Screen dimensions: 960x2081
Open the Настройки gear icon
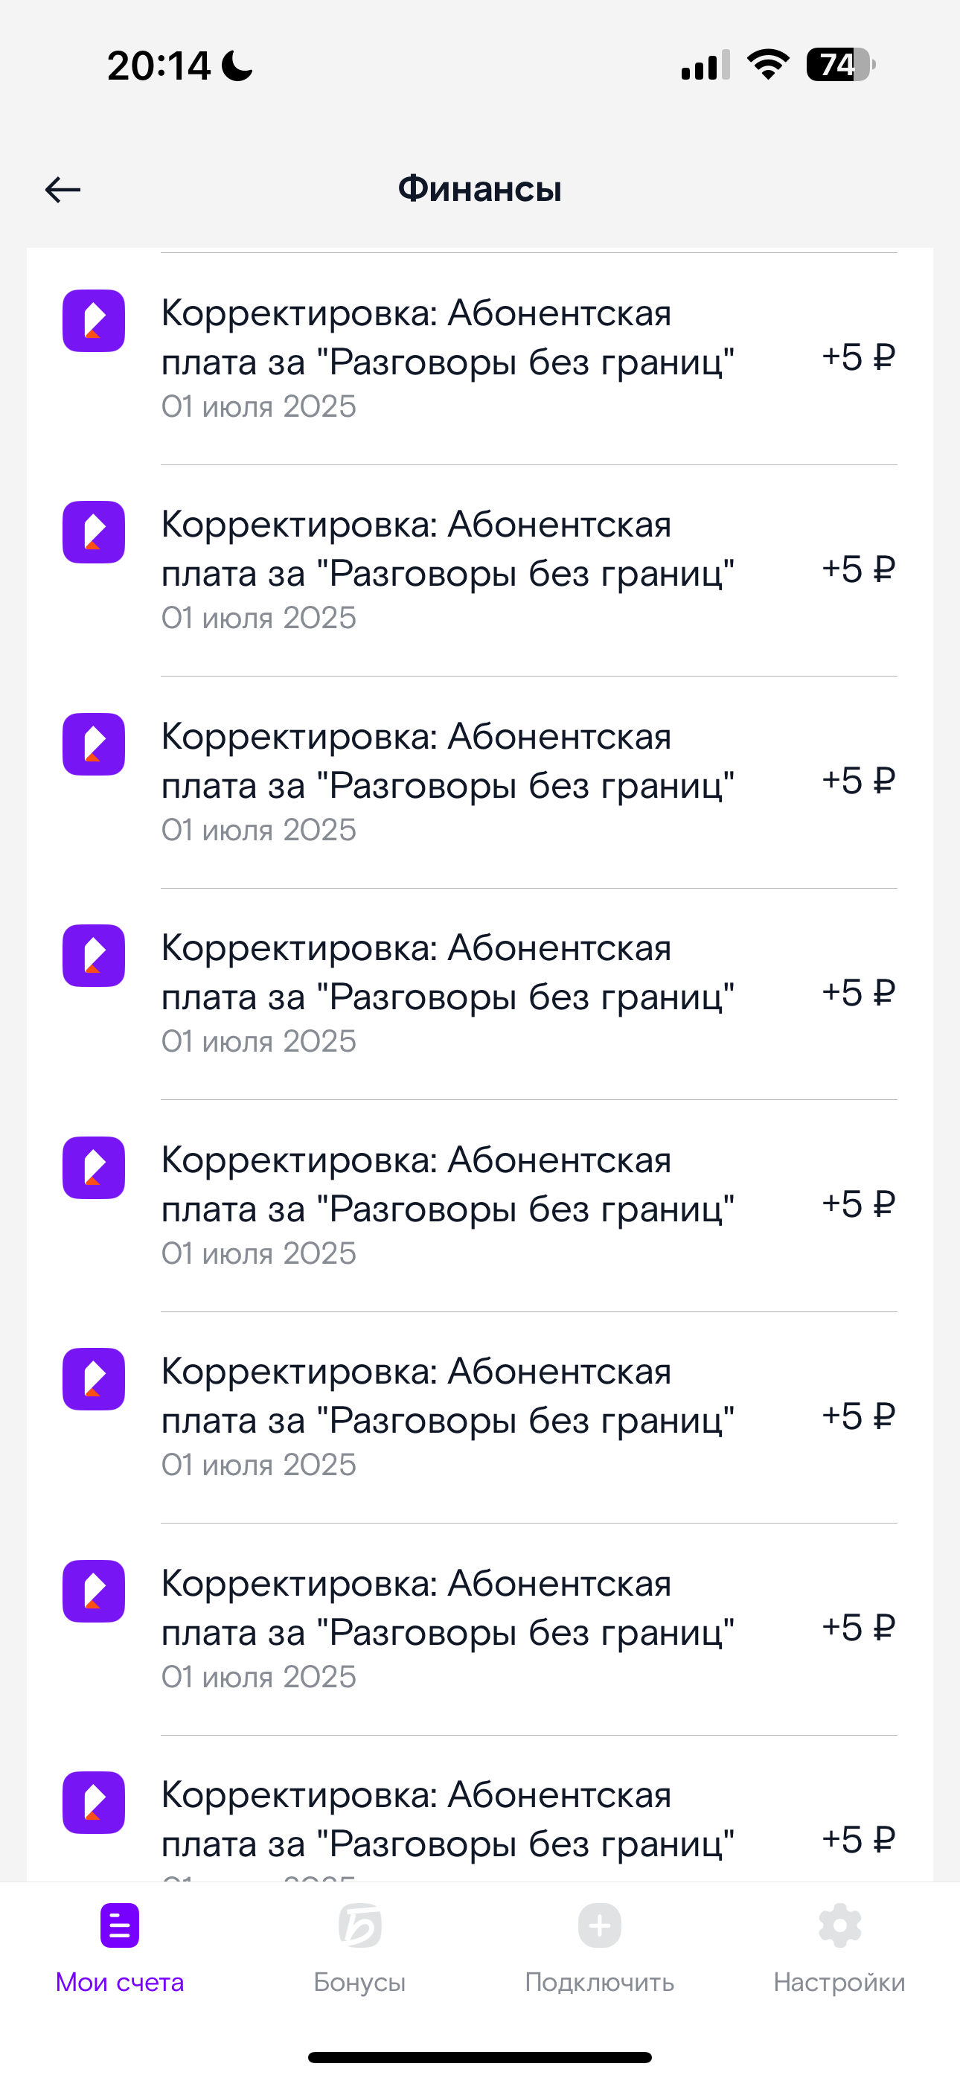(839, 1926)
